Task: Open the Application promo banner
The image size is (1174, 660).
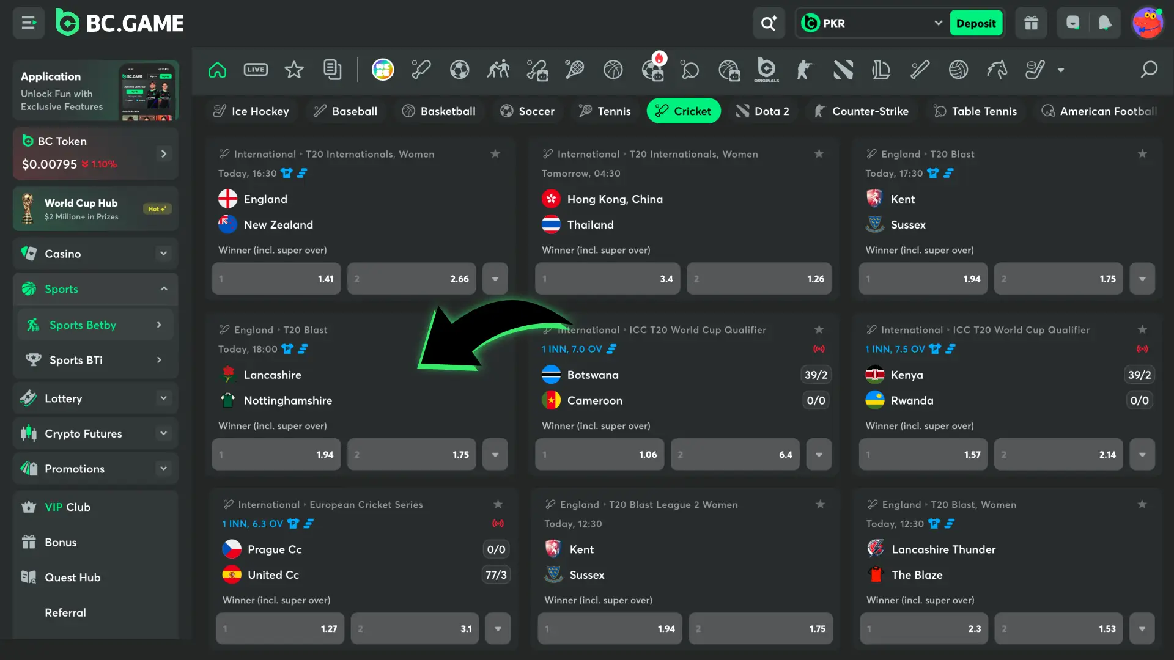Action: tap(95, 90)
